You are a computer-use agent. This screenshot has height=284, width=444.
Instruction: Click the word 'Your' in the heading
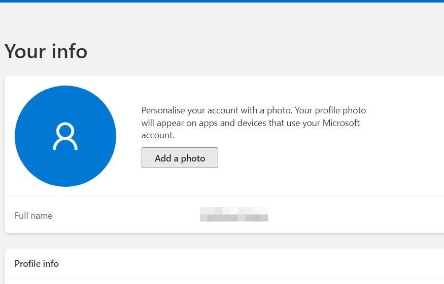click(24, 51)
